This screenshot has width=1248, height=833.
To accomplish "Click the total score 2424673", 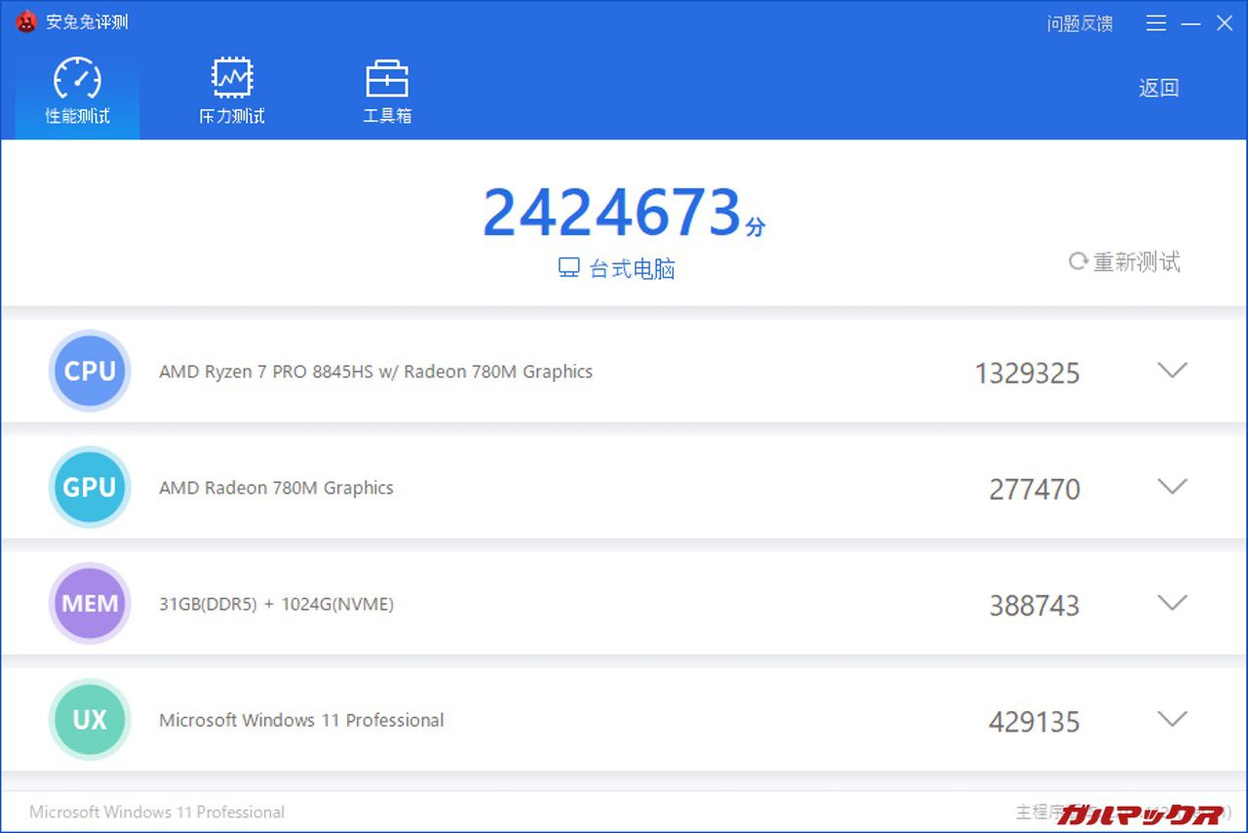I will pos(612,213).
